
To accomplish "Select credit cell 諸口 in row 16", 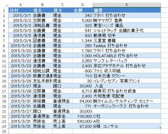I will (62, 86).
